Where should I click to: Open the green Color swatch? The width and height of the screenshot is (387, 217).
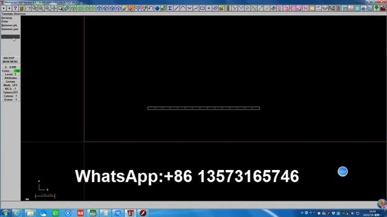[17, 71]
